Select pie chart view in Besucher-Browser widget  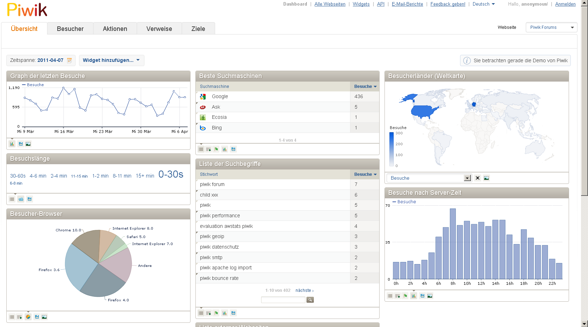pos(28,317)
